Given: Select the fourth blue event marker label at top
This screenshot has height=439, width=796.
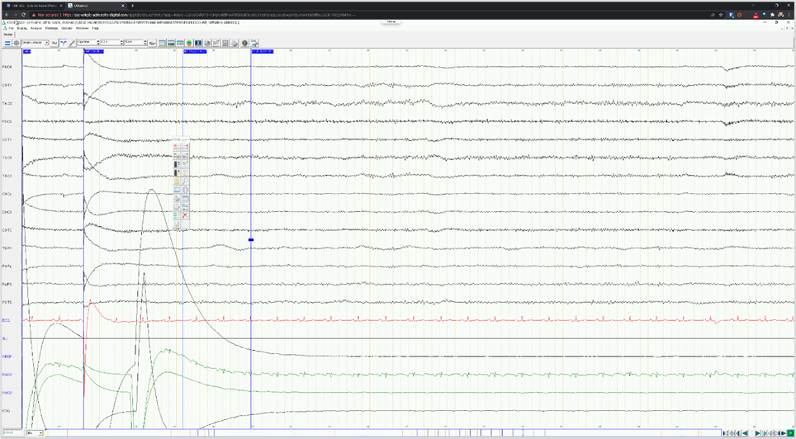Looking at the screenshot, I should click(262, 51).
